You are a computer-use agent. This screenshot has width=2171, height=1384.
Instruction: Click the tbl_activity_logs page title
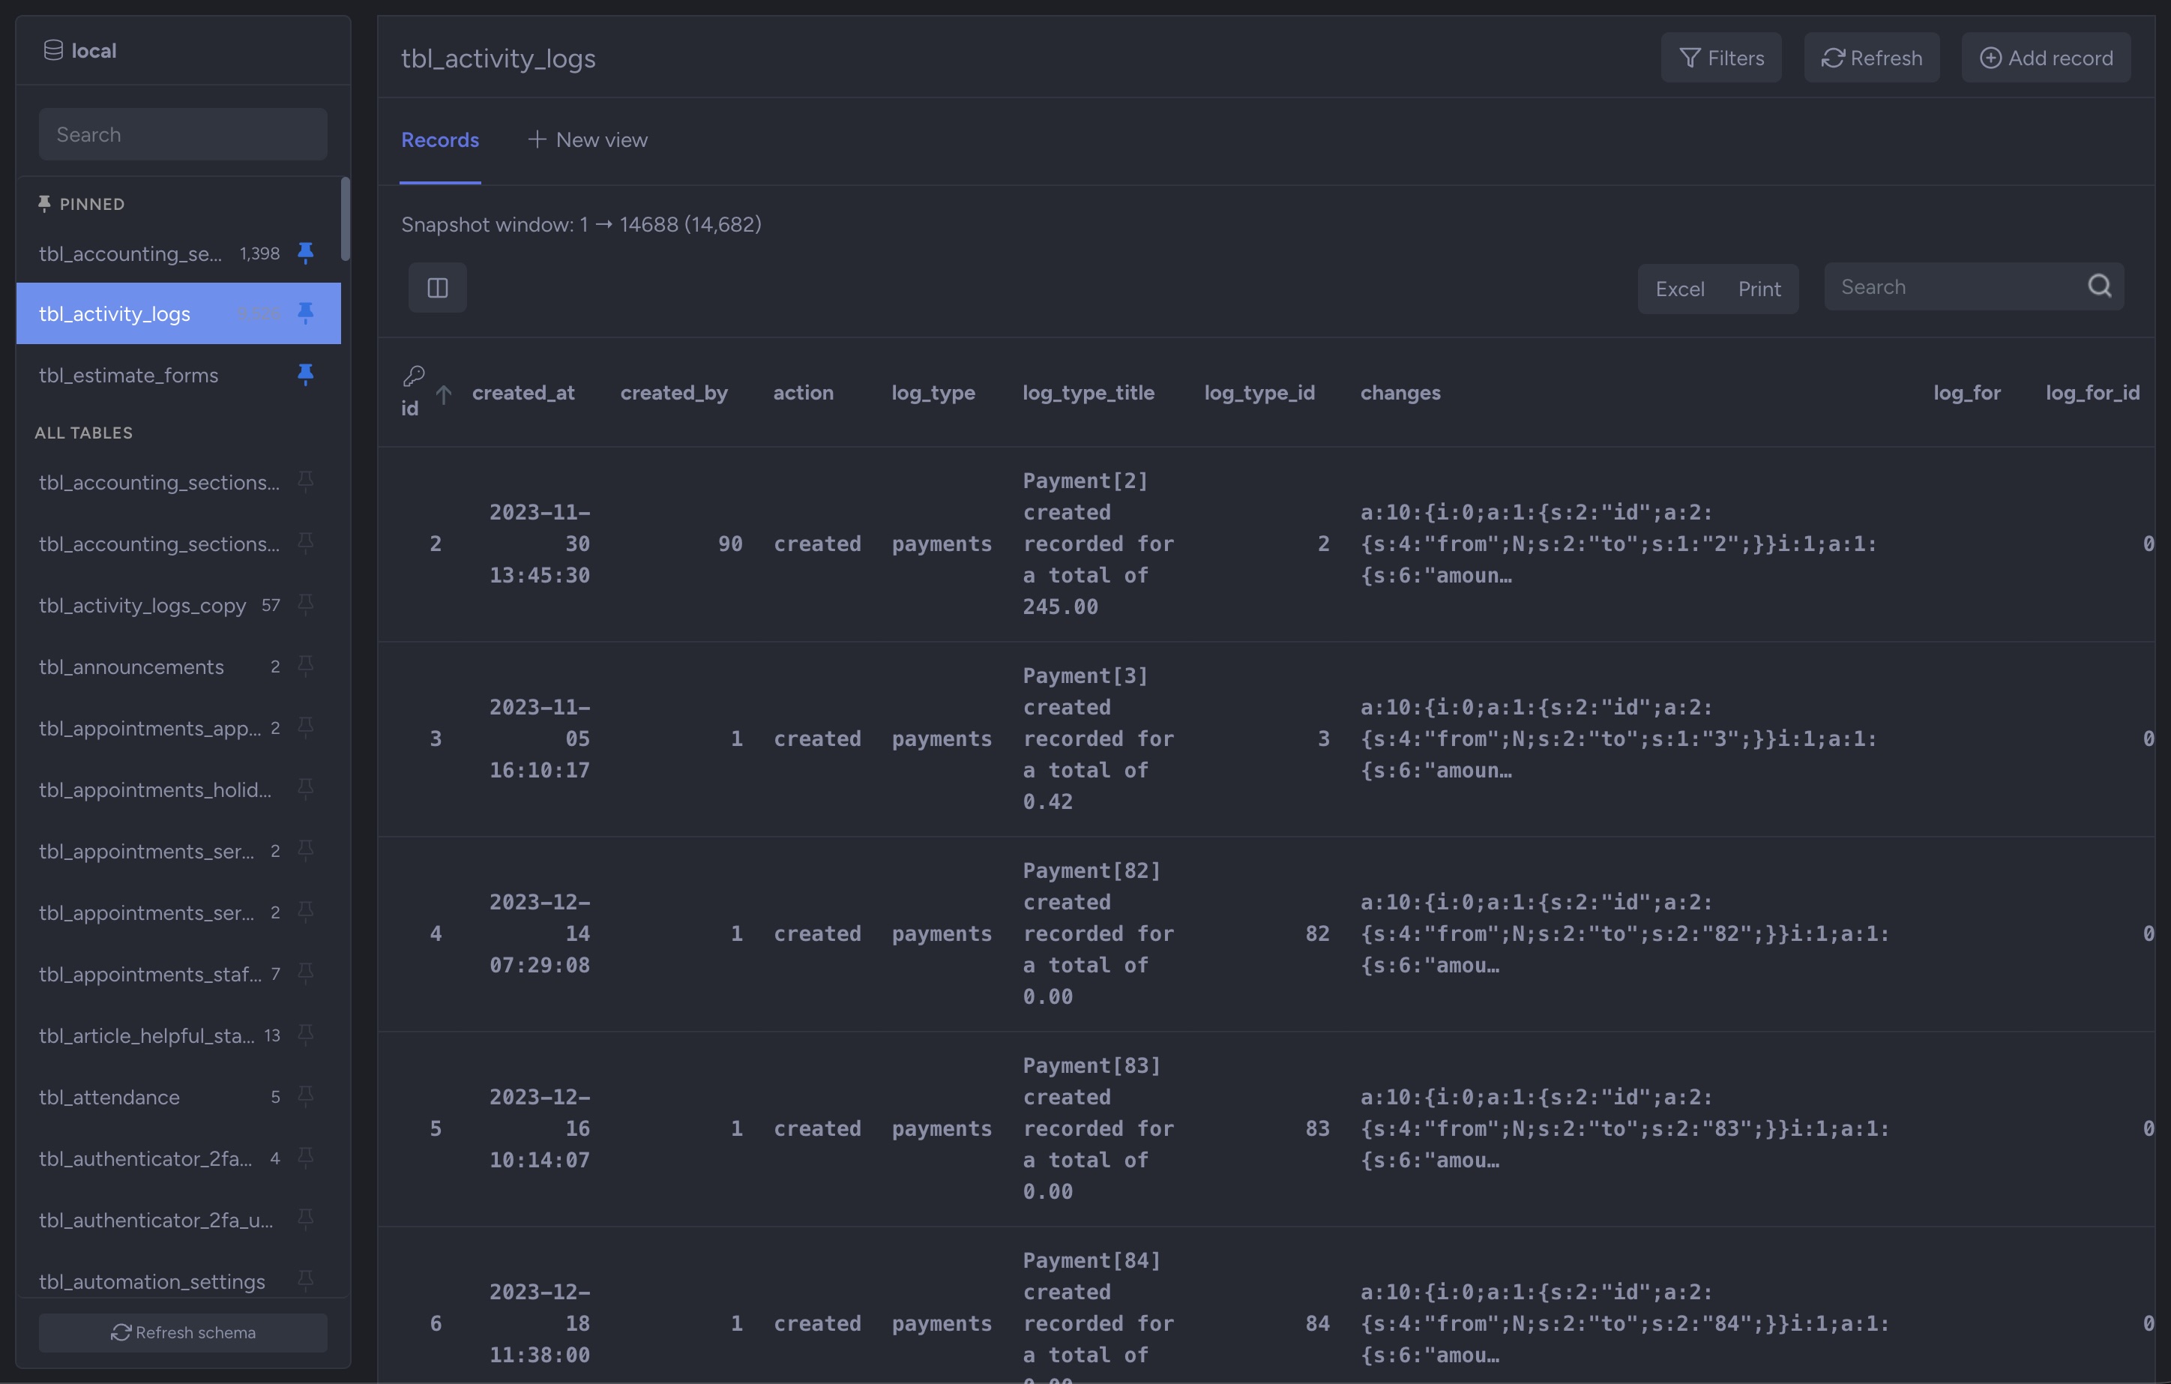(x=498, y=58)
